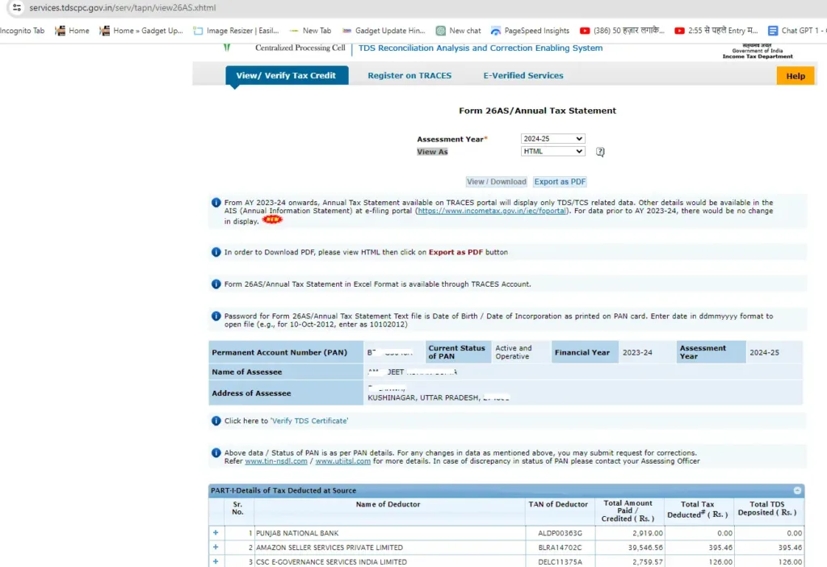Open the www.tin-nsdl.com link

(x=276, y=461)
